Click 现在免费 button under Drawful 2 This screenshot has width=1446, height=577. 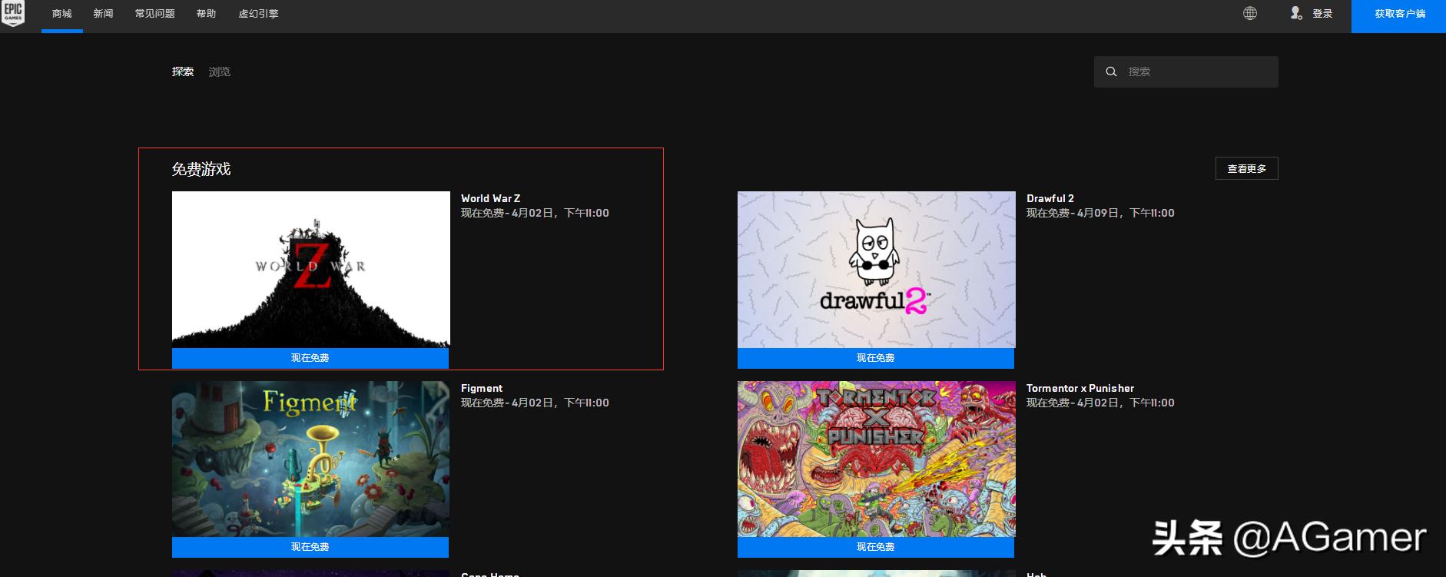pyautogui.click(x=876, y=358)
